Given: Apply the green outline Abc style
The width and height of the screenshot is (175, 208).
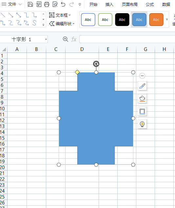Looking at the screenshot, I should pos(105,20).
